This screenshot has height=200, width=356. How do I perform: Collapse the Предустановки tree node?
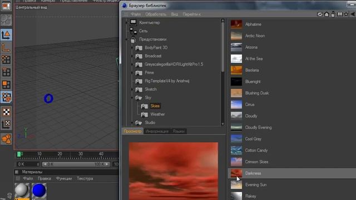[126, 39]
